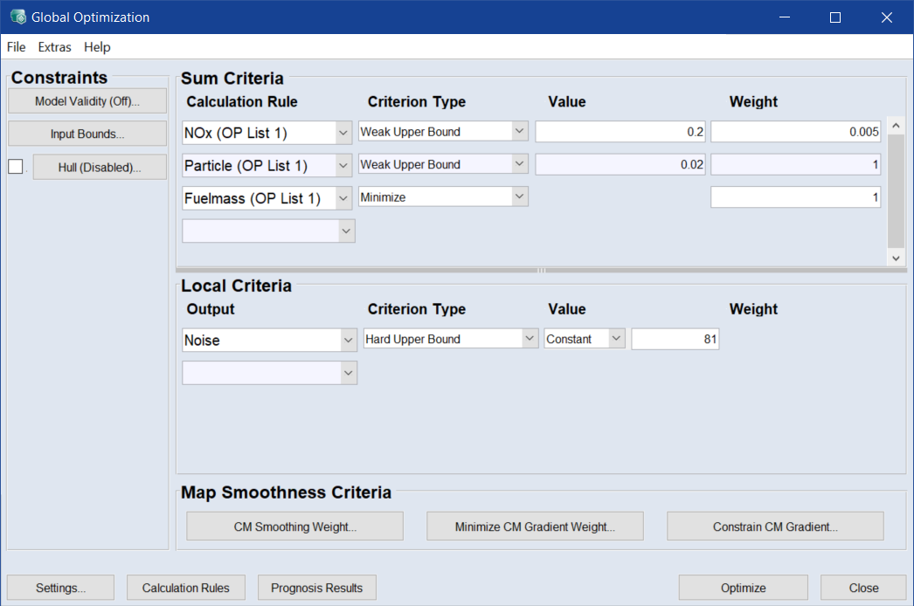Click the Optimize button

[743, 588]
